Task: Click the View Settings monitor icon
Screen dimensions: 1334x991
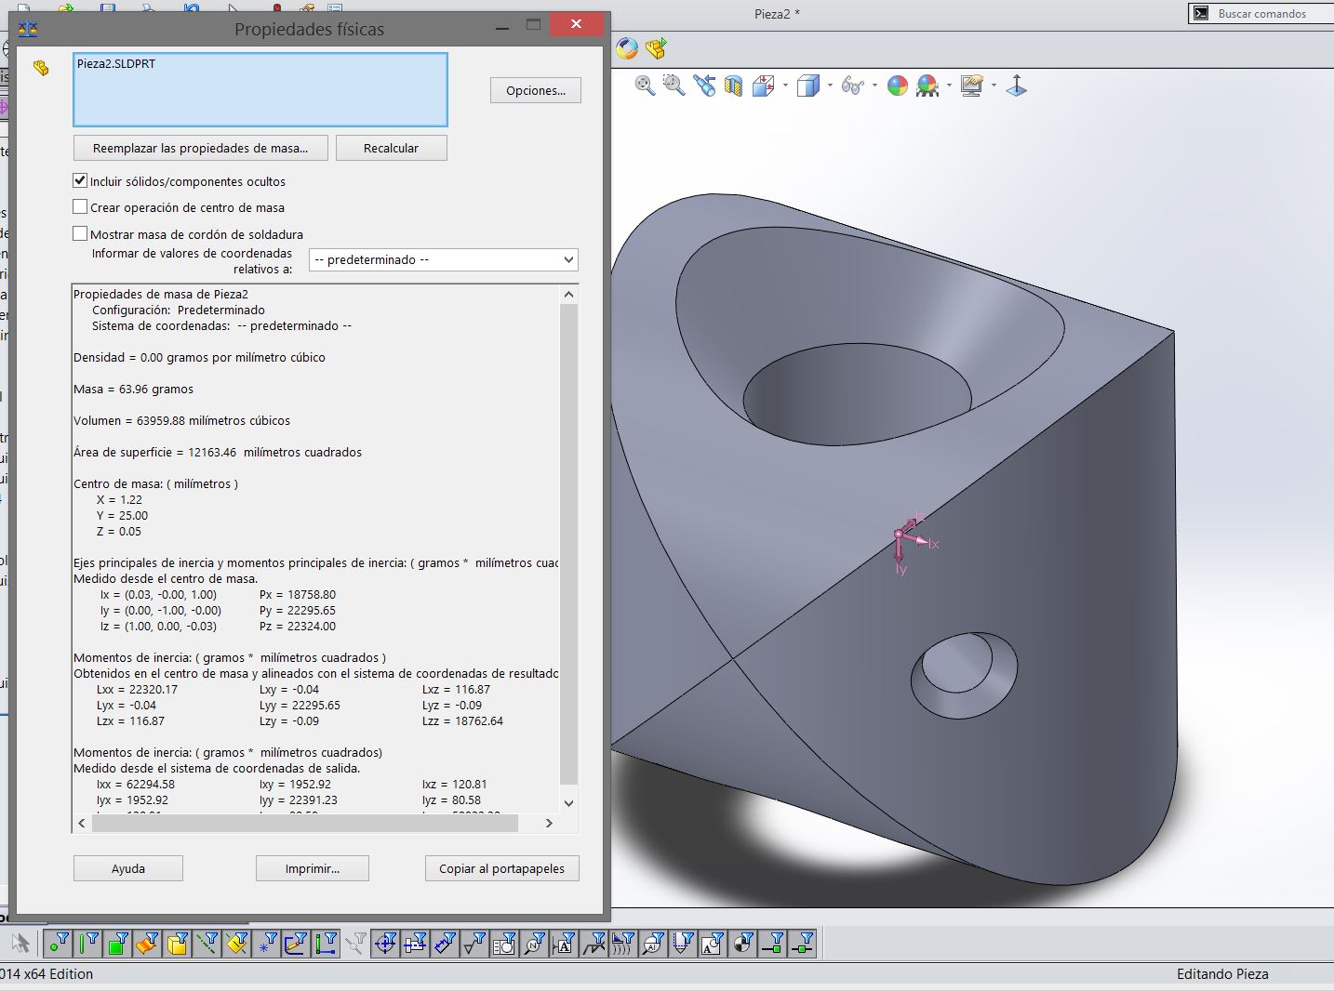Action: click(972, 86)
